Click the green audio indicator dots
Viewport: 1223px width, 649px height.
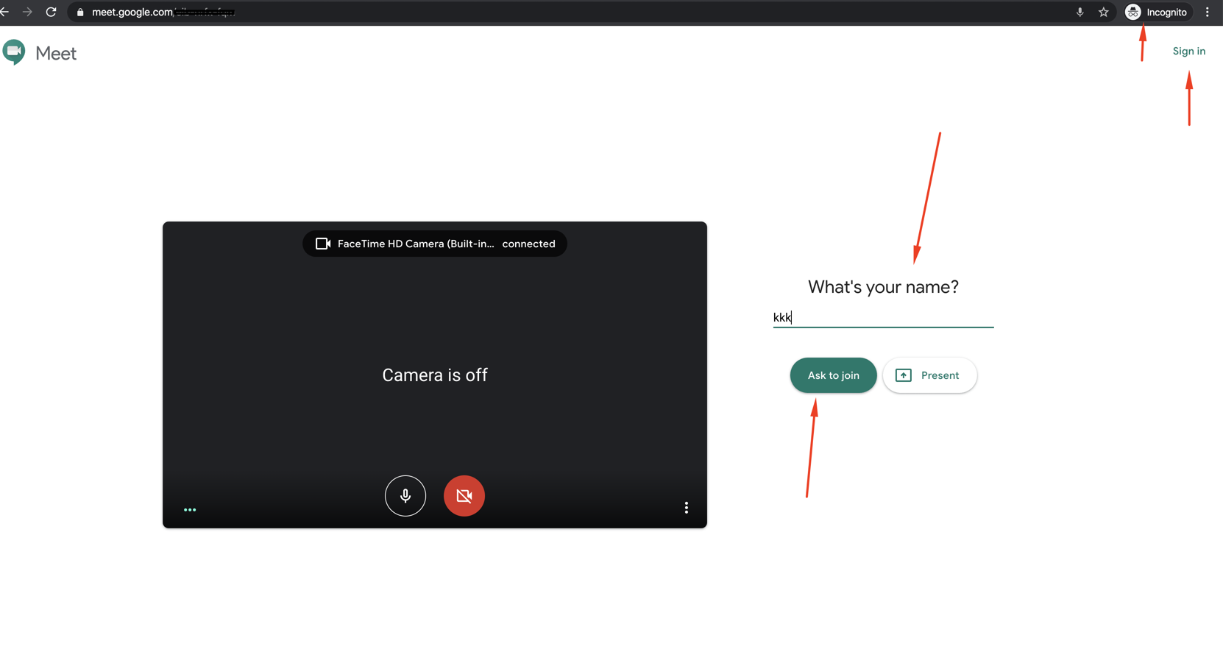point(190,509)
